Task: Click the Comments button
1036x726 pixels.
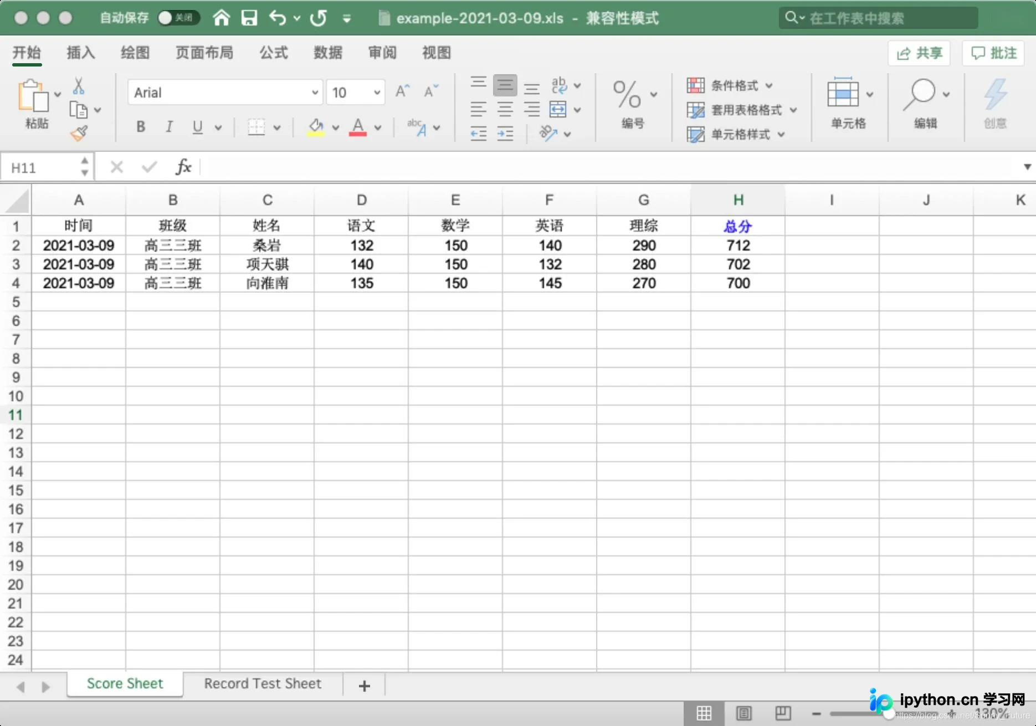Action: (994, 53)
